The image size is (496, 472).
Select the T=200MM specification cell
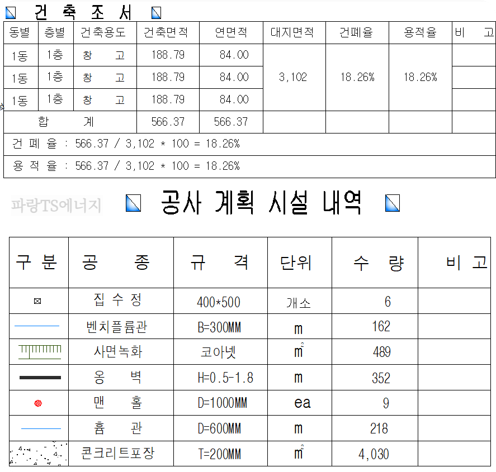pyautogui.click(x=219, y=454)
